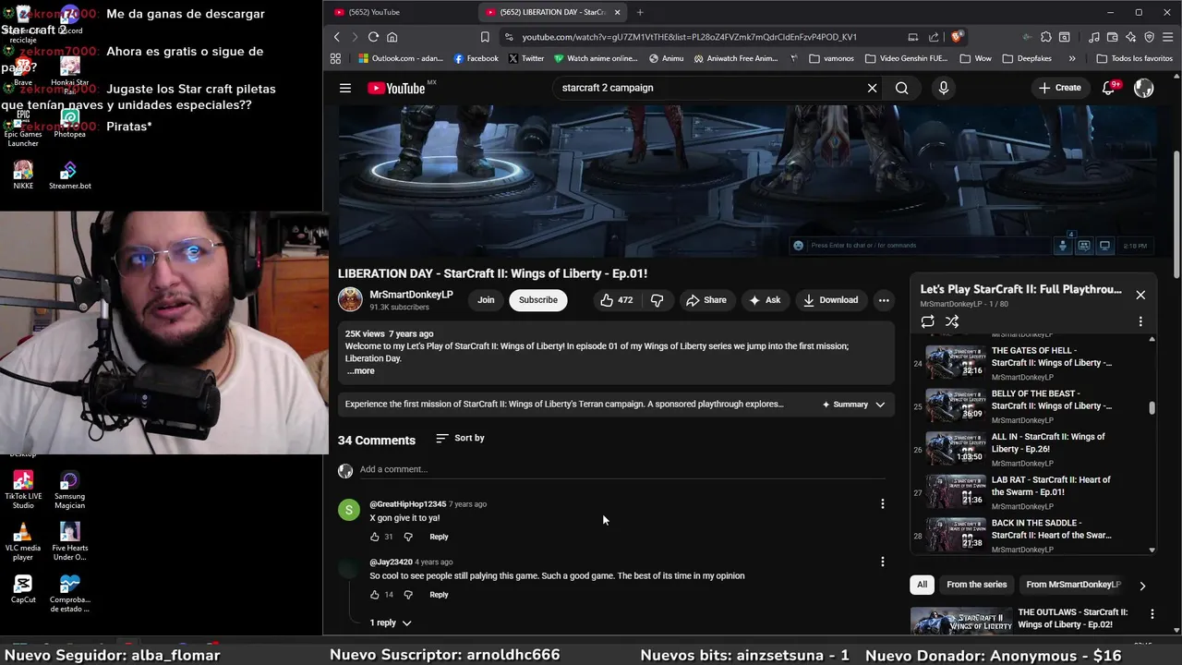The image size is (1182, 665).
Task: Like Jay23420's comment
Action: coord(375,595)
